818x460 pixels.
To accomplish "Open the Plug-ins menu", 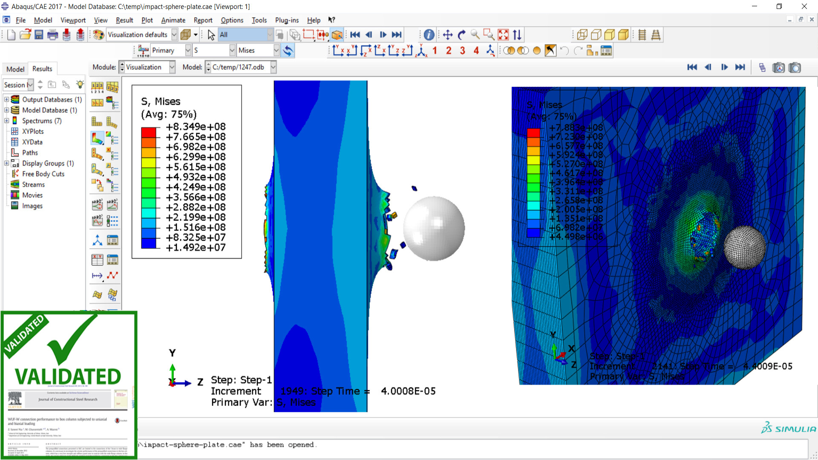I will pyautogui.click(x=287, y=20).
